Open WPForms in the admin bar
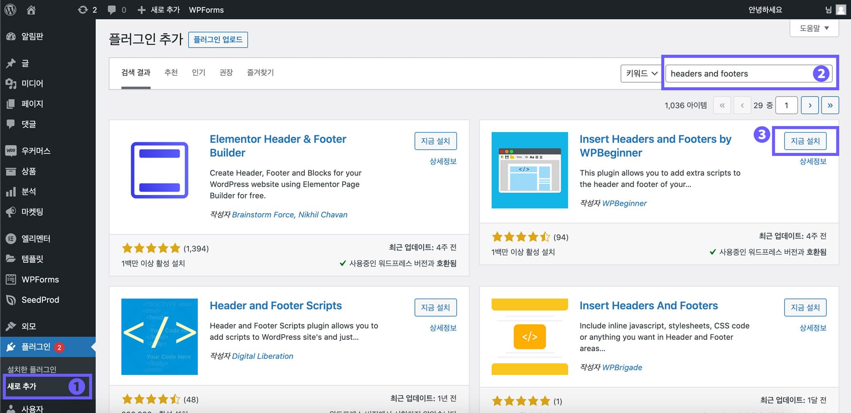851x413 pixels. coord(206,10)
